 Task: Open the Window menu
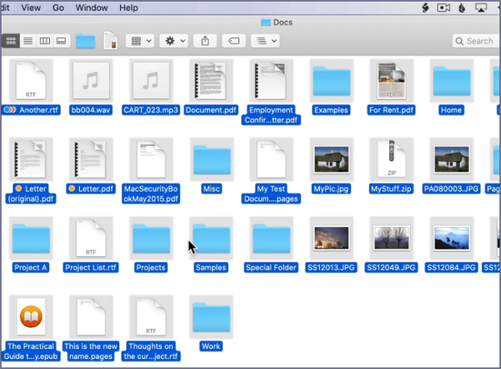point(91,8)
